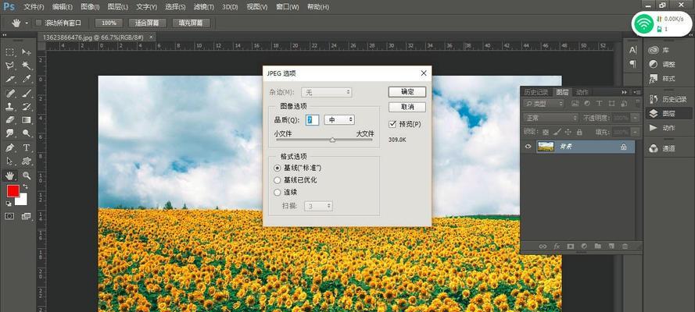Open the File (文件) menu

point(34,7)
